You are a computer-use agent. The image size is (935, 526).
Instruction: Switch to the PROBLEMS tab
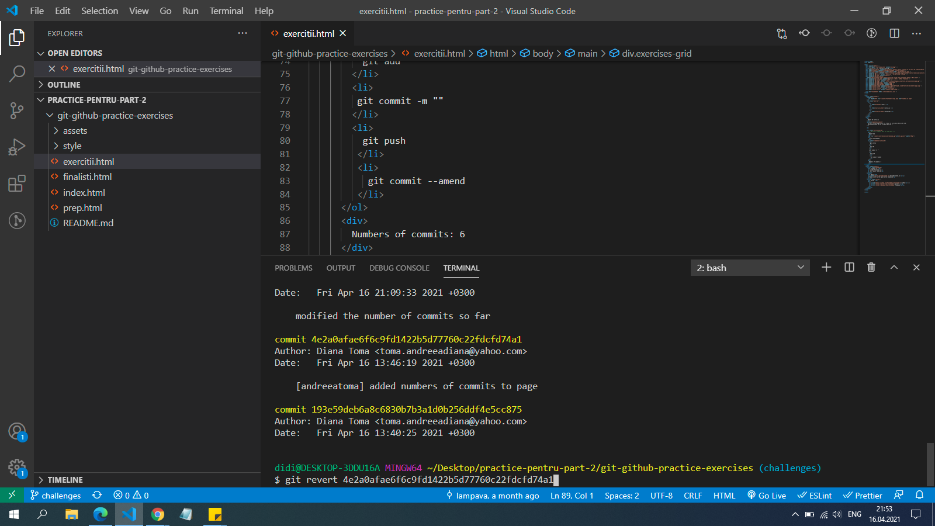point(293,268)
